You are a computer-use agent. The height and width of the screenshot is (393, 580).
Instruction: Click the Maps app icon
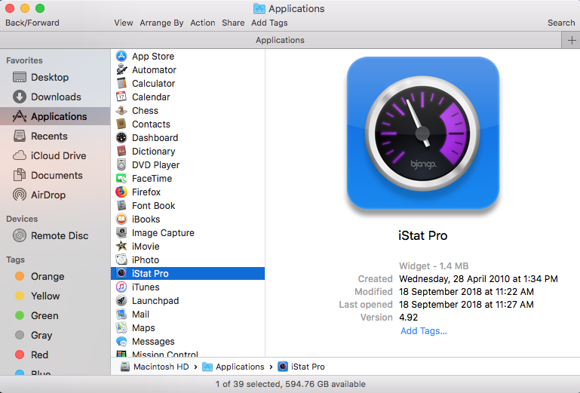[121, 327]
